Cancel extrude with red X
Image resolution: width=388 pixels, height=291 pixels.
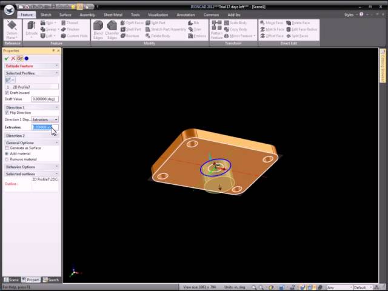coord(13,58)
